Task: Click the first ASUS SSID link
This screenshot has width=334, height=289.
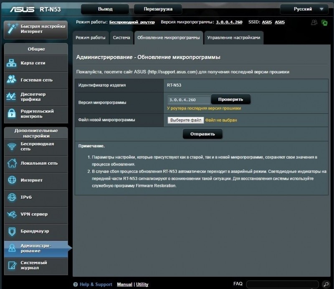Action: click(x=267, y=22)
